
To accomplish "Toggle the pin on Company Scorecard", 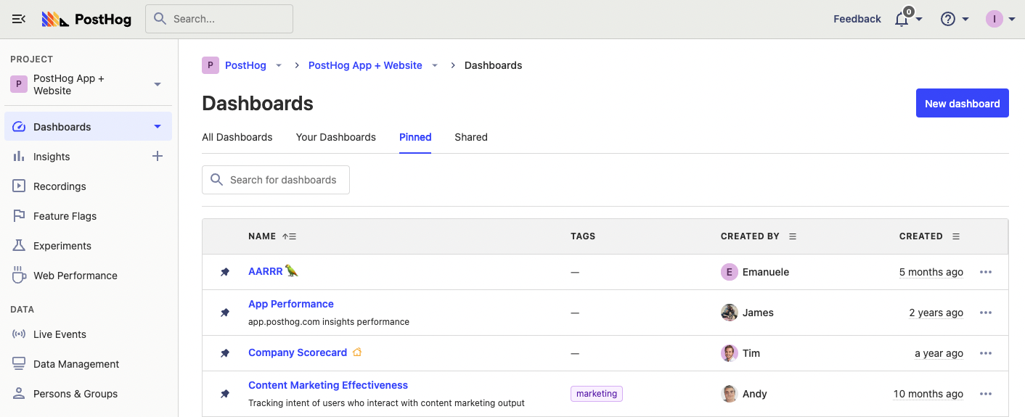I will click(225, 353).
